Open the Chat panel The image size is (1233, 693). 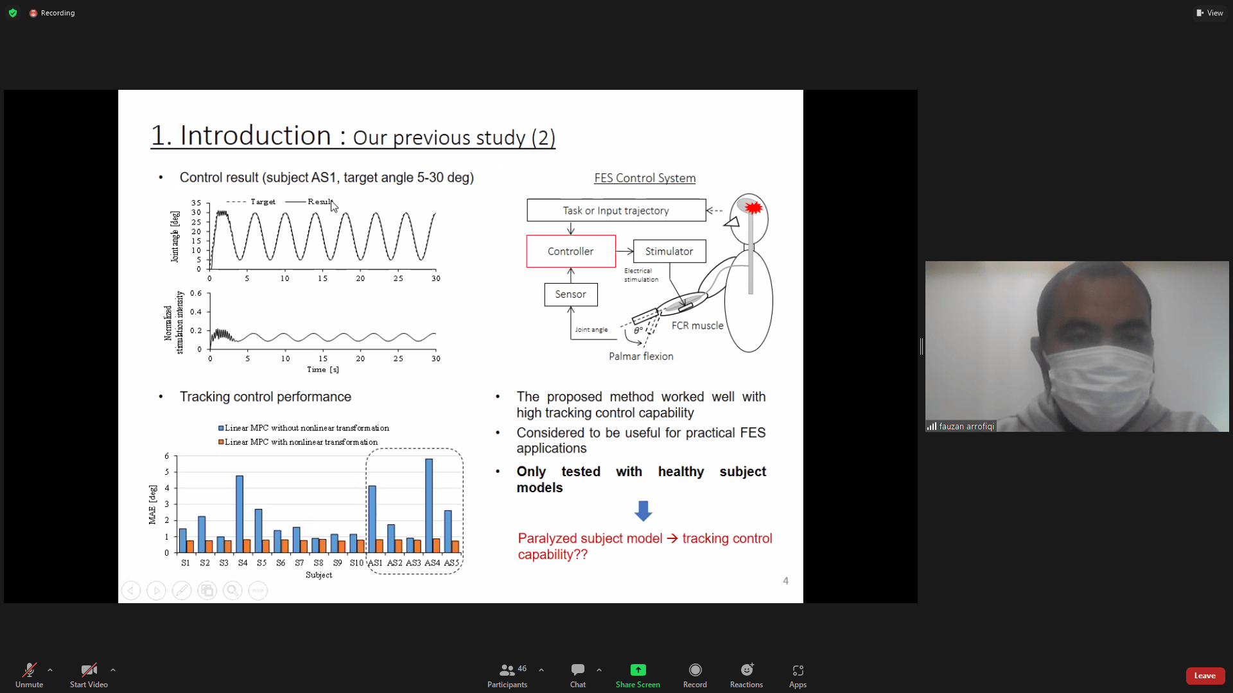point(577,675)
